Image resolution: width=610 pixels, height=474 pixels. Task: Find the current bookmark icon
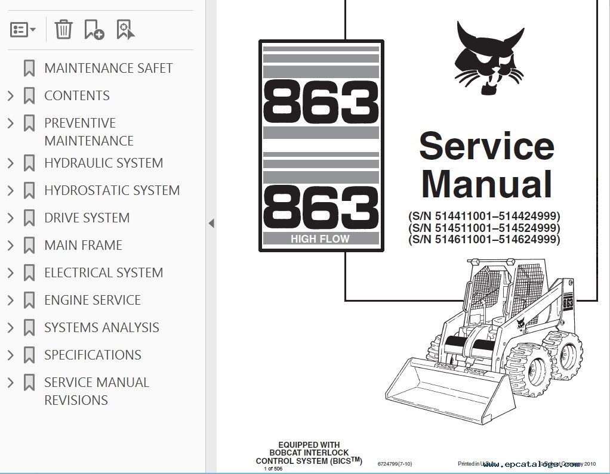pyautogui.click(x=125, y=30)
